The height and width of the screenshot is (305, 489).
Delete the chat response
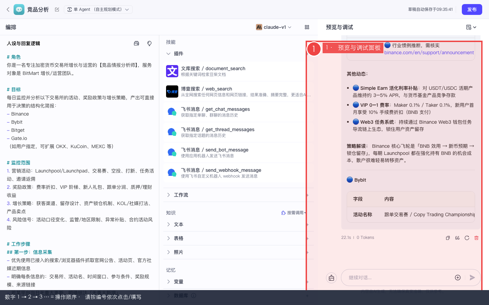[476, 238]
